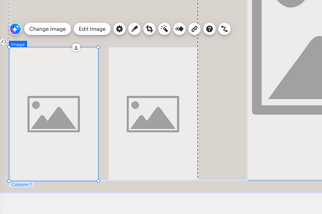Select the Column 1 label
The width and height of the screenshot is (322, 214).
(22, 184)
